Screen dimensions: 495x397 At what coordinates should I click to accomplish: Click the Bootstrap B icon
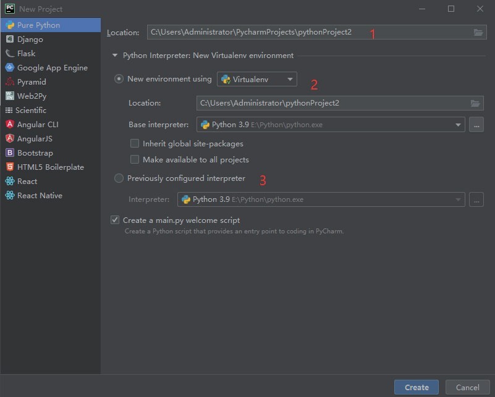pos(10,153)
